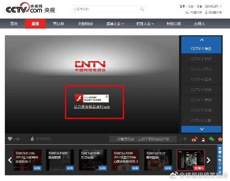Select channel CCTV-3 综艺
The image size is (230, 181).
point(201,69)
